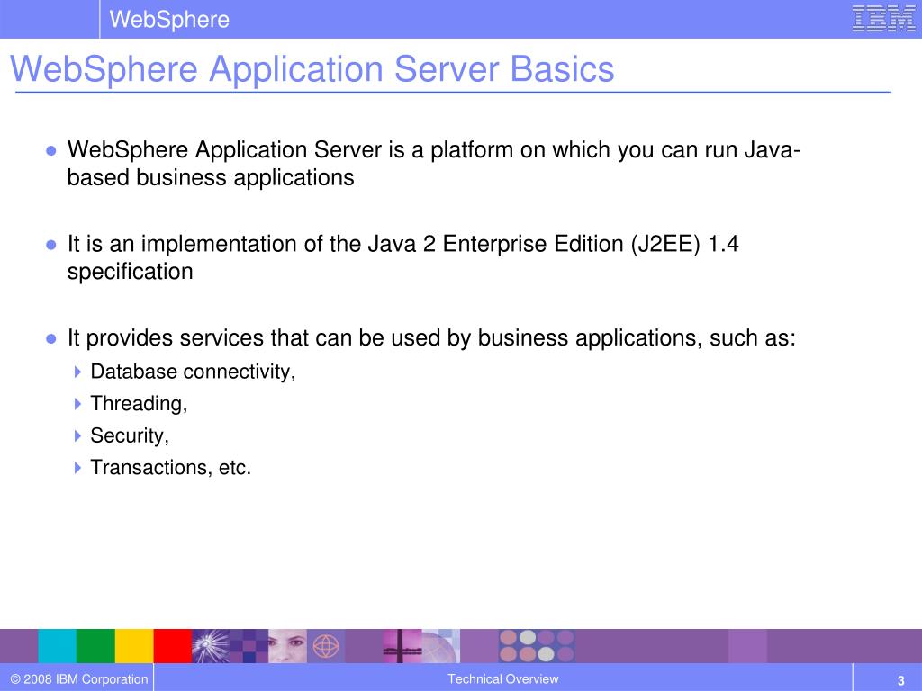Click the globe icon in the footer strip
922x691 pixels.
pyautogui.click(x=325, y=646)
